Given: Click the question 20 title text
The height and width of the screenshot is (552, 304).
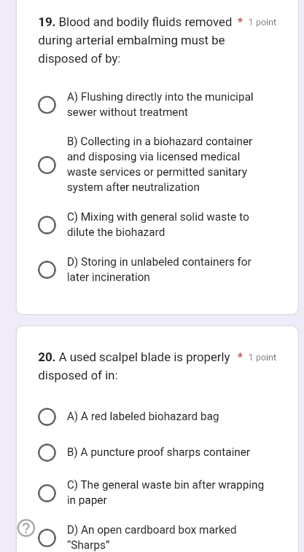Looking at the screenshot, I should 134,366.
